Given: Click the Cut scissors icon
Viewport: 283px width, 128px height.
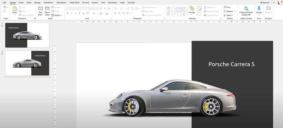Looking at the screenshot, I should (x=20, y=7).
